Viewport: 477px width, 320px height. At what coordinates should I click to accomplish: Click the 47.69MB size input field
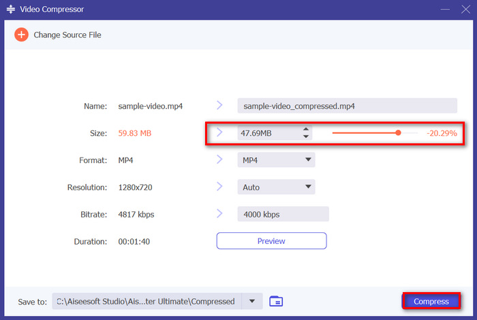point(267,133)
